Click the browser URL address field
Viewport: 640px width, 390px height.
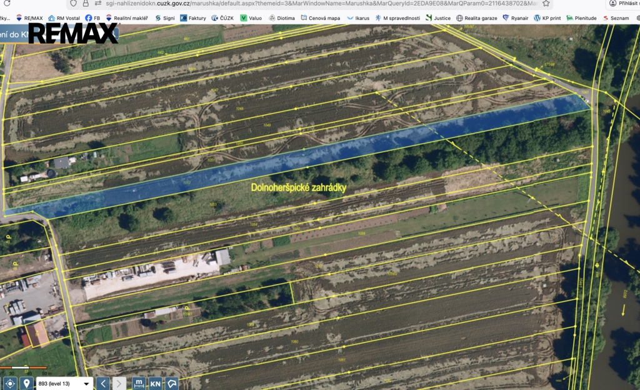[321, 3]
